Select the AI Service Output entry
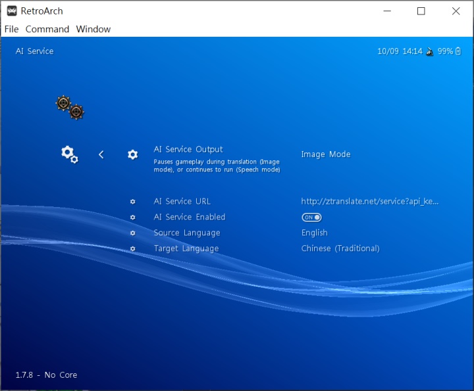Viewport: 474px width, 391px height. click(188, 149)
